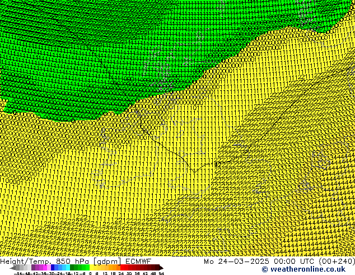This screenshot has width=355, height=275.
Task: Select the bright green legend swatch
Action: click(87, 267)
